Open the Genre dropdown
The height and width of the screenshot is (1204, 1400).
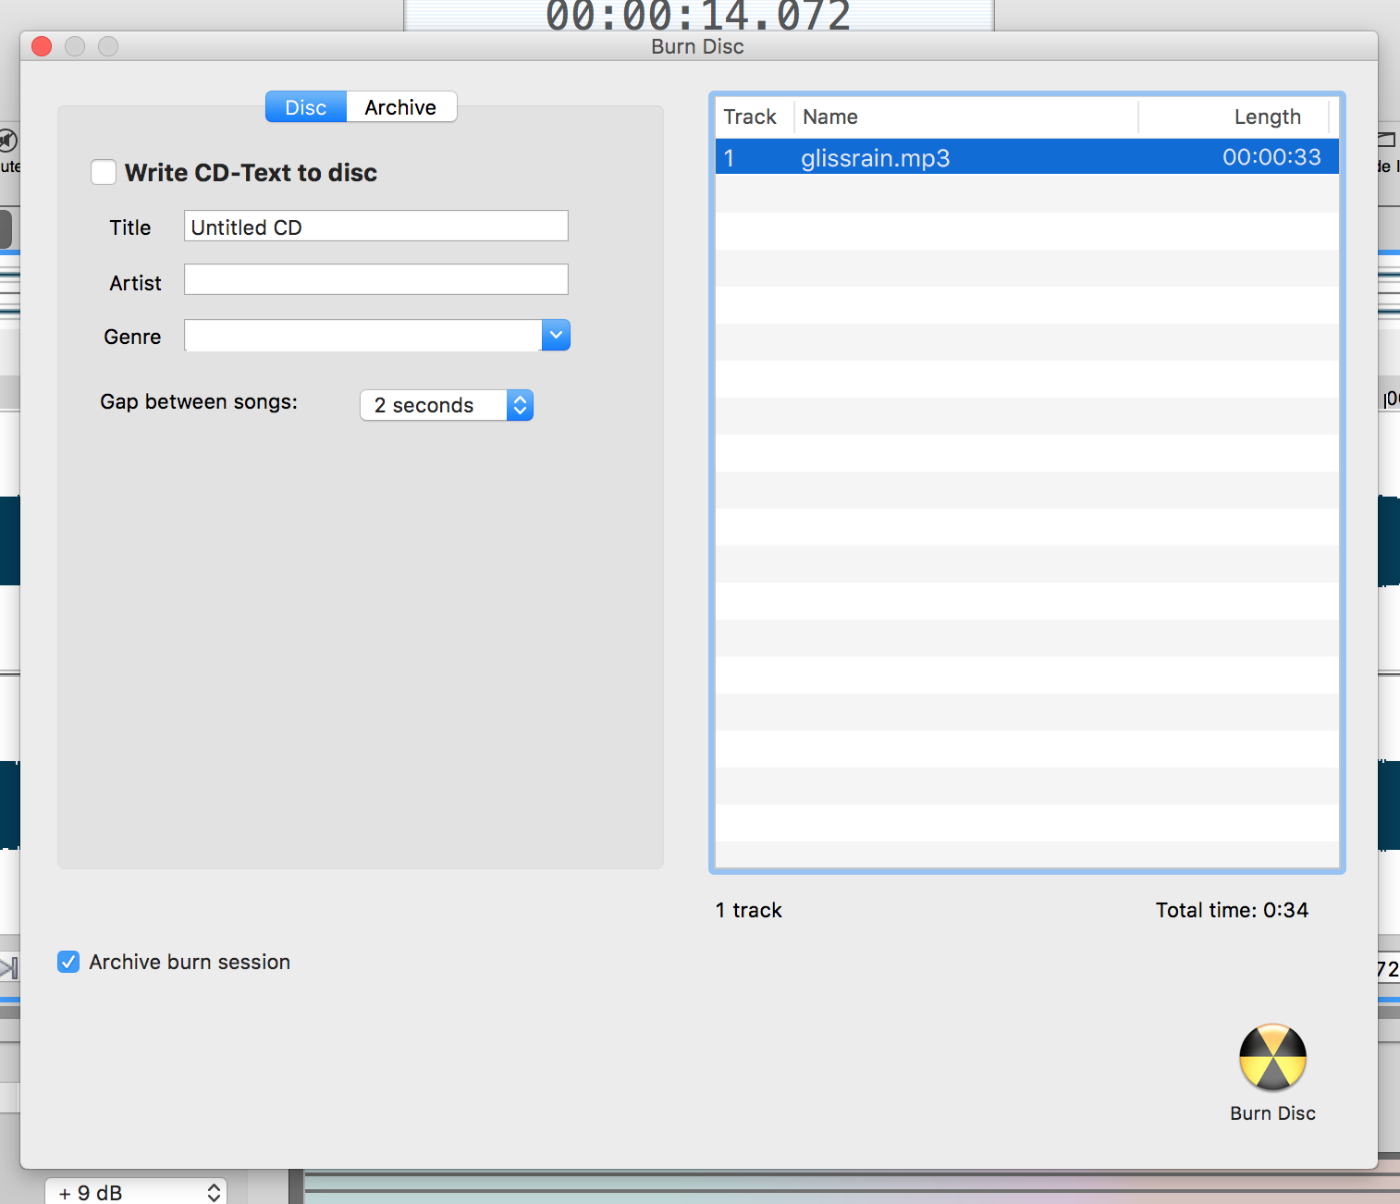click(x=555, y=335)
